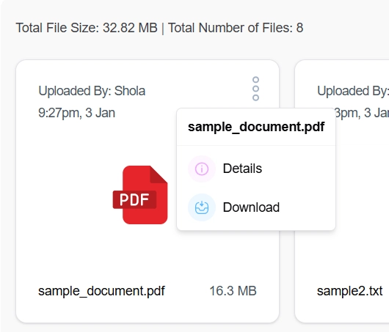The width and height of the screenshot is (389, 332).
Task: Click the Total File Size summary text
Action: pos(87,28)
